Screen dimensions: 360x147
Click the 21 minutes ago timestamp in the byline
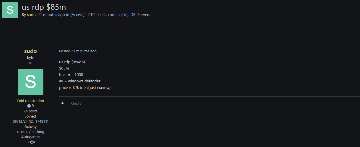(x=51, y=15)
